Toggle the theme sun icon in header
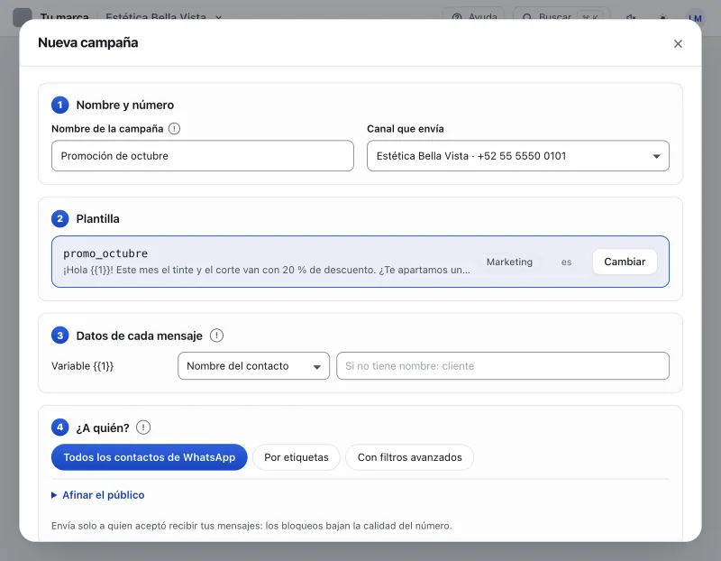The height and width of the screenshot is (561, 721). tap(662, 18)
